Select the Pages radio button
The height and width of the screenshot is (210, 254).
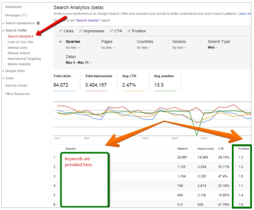coord(96,42)
